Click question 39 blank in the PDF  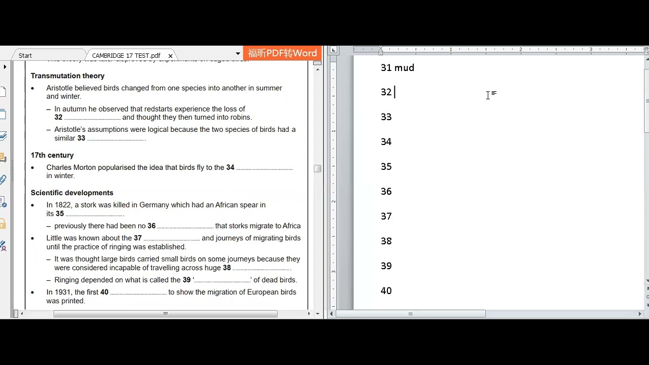[223, 280]
